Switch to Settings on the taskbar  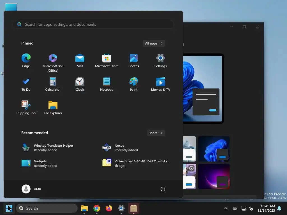click(121, 208)
